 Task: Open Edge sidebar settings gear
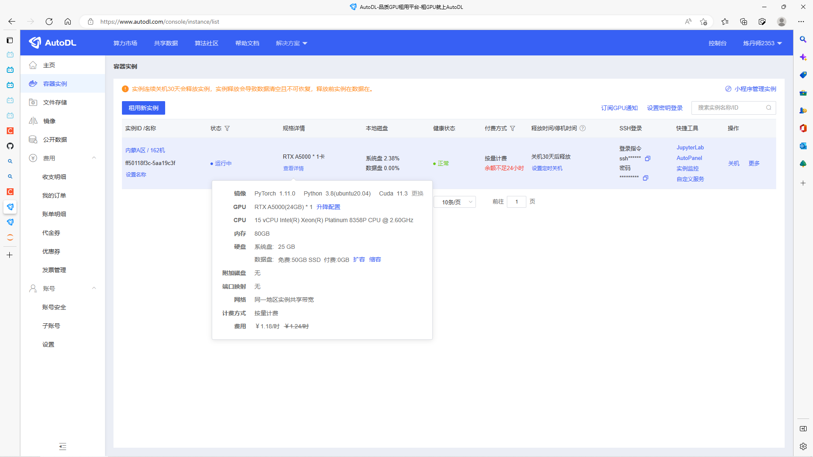(x=803, y=446)
